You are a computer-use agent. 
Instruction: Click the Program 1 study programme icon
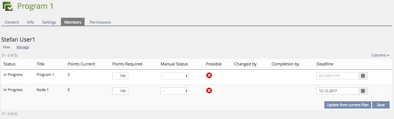[x=8, y=6]
